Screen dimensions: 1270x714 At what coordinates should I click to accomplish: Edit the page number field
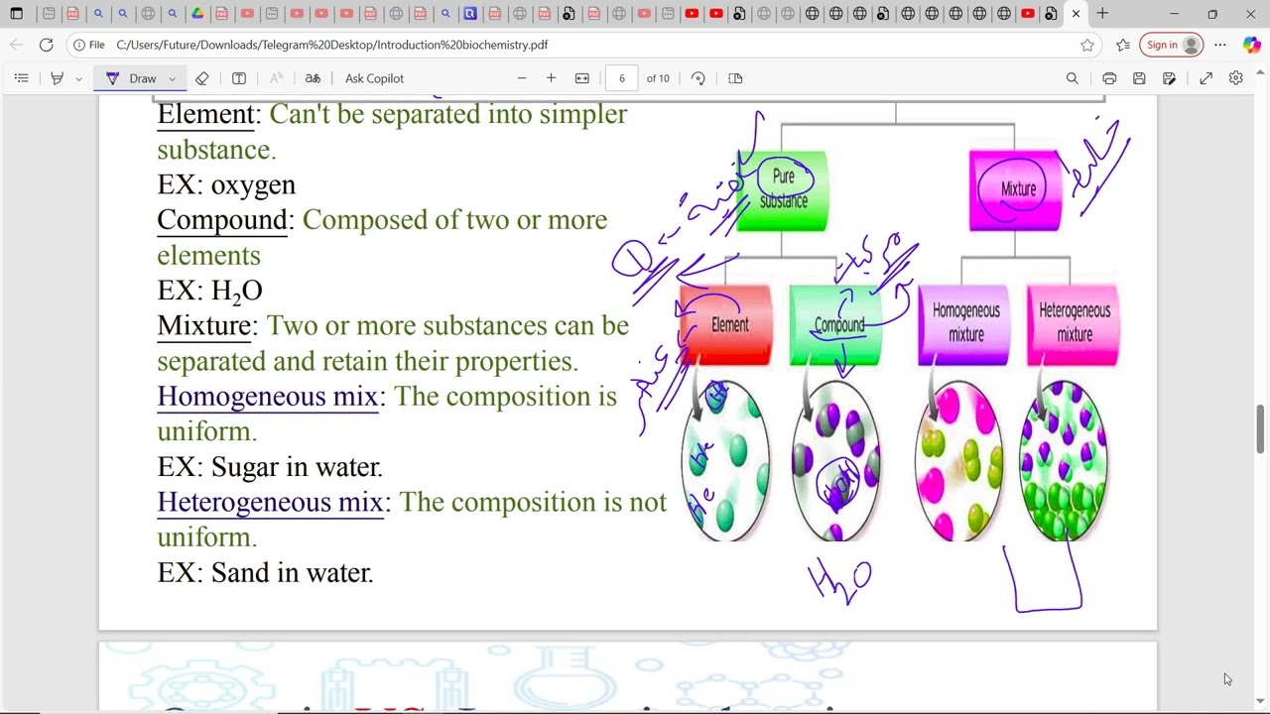622,78
